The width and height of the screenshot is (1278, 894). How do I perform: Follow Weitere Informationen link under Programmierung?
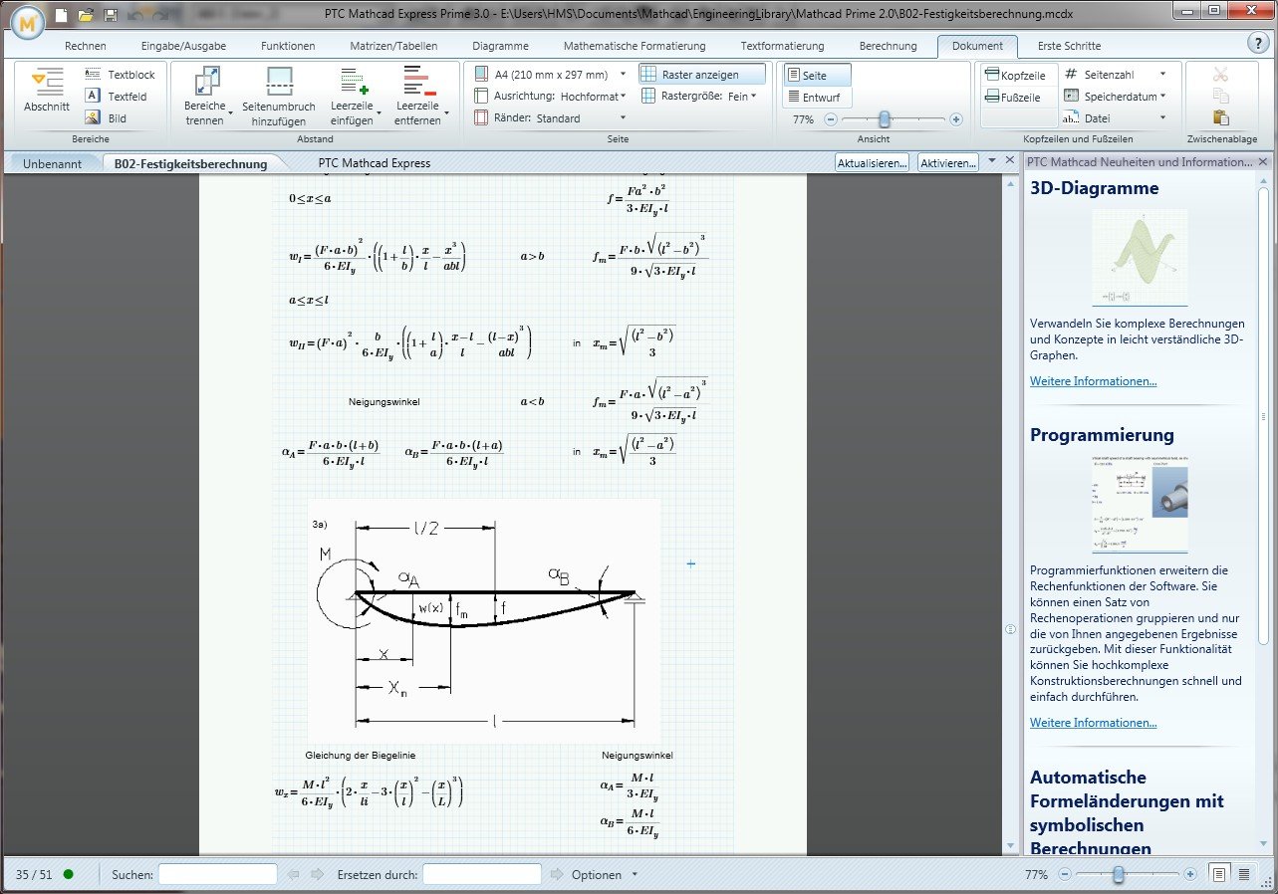coord(1093,723)
